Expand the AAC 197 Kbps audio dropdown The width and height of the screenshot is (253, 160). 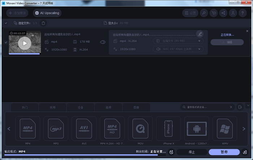tap(178, 49)
